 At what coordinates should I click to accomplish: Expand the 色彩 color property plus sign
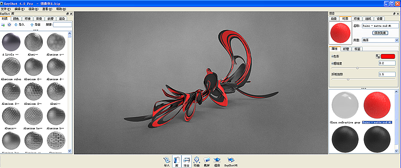332,56
